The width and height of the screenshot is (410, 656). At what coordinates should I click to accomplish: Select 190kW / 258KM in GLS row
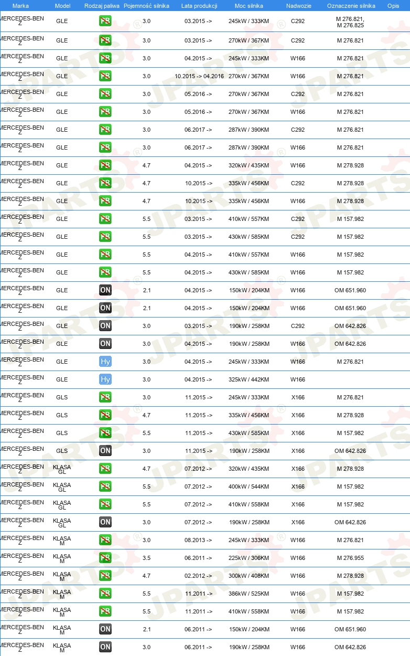click(249, 451)
